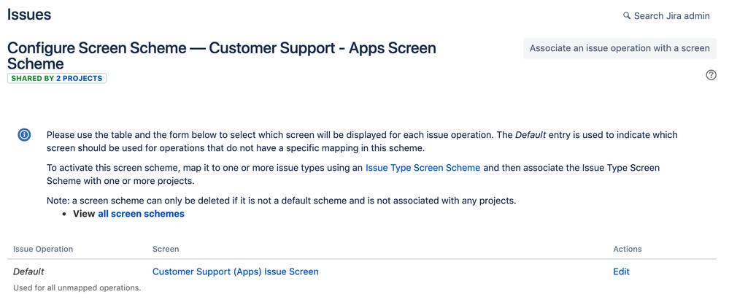Click Associate an issue operation with a screen
Viewport: 729px width, 305px height.
pyautogui.click(x=620, y=48)
